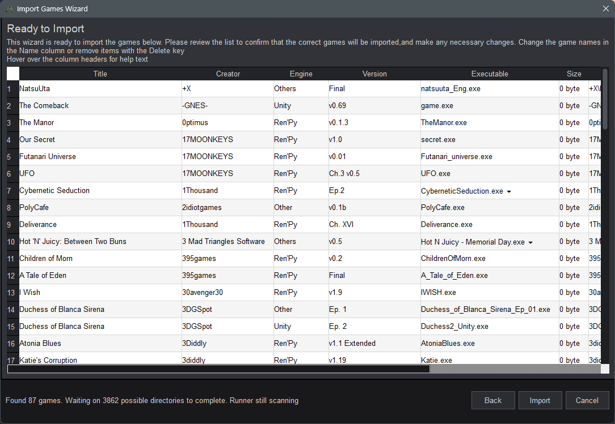Click the Size column header
The image size is (615, 424).
(574, 74)
